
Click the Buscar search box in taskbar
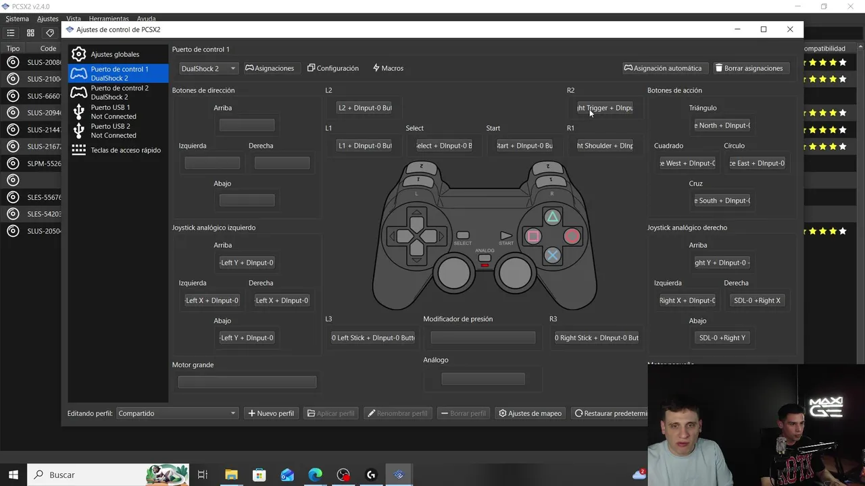[108, 475]
